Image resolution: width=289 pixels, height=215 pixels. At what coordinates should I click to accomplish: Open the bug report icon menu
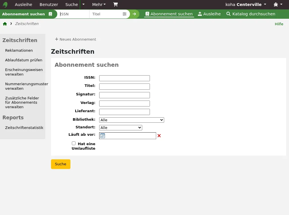[278, 5]
